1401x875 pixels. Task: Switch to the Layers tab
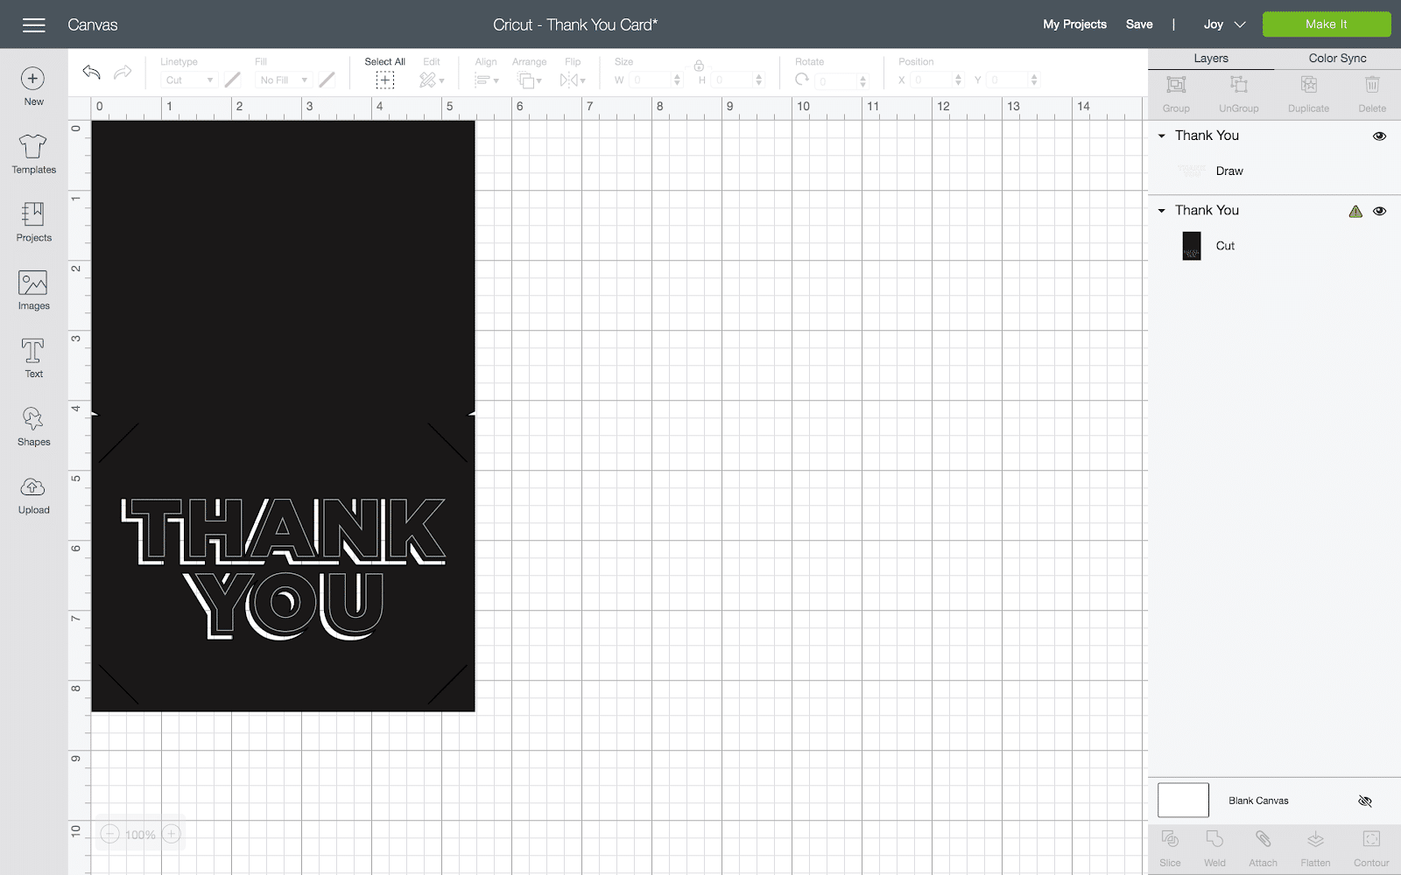click(1211, 59)
